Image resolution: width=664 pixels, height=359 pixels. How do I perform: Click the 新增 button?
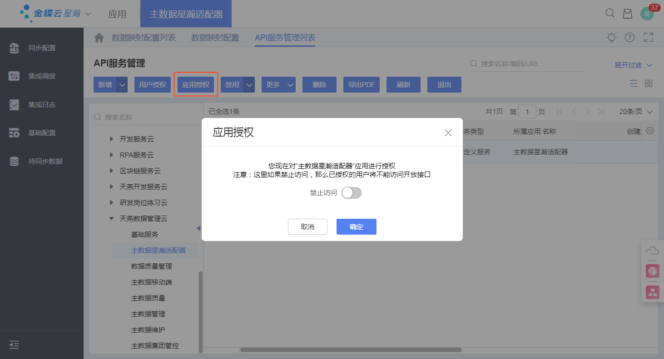[x=105, y=85]
